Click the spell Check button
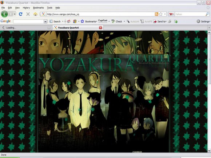 click(x=117, y=21)
